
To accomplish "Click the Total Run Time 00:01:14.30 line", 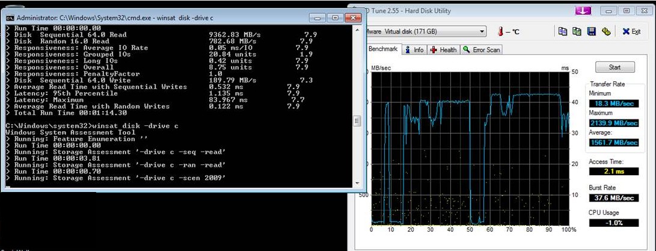I will (67, 113).
